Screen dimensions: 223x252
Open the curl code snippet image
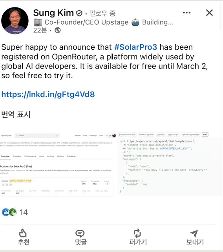pos(170,164)
